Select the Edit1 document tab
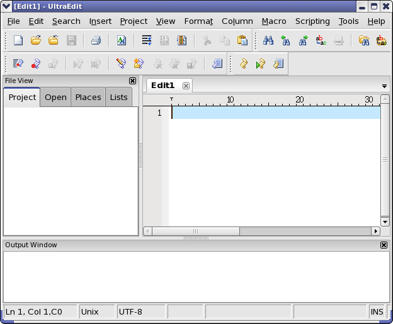 pos(163,86)
